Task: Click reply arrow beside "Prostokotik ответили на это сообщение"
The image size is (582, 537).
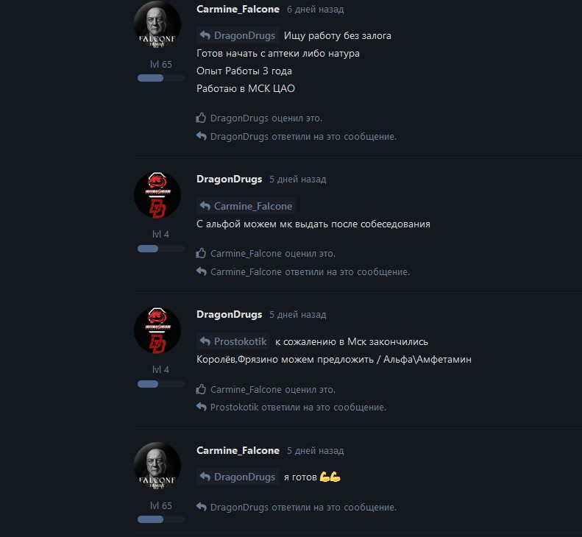Action: pos(201,407)
